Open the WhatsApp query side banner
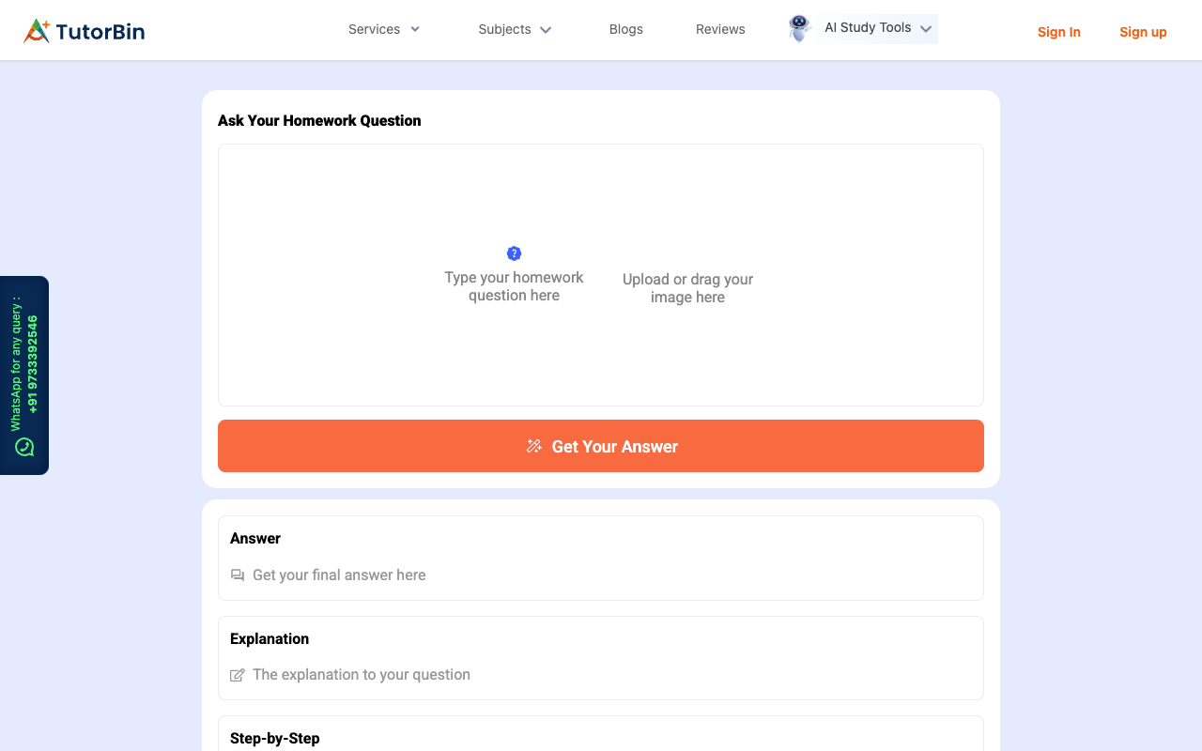The image size is (1202, 751). 24,375
